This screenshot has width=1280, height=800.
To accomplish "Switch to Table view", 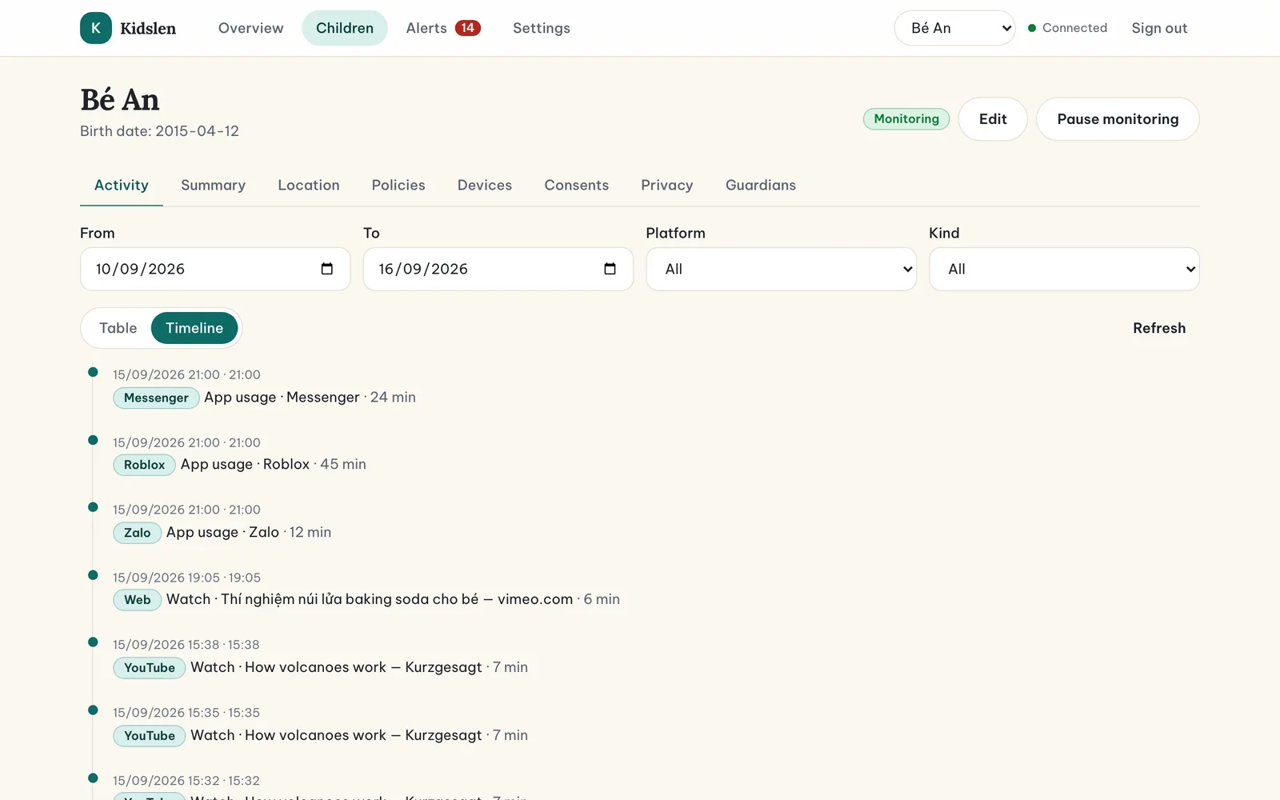I will [x=118, y=328].
